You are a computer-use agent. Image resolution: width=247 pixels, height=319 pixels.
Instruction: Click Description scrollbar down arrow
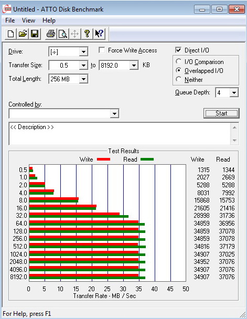click(x=234, y=141)
